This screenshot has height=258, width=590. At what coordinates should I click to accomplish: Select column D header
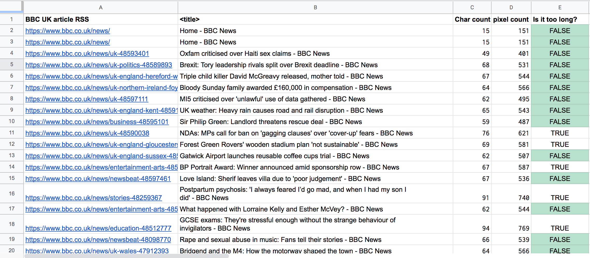coord(511,7)
